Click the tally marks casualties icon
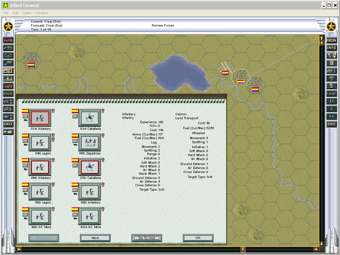 coord(331,71)
